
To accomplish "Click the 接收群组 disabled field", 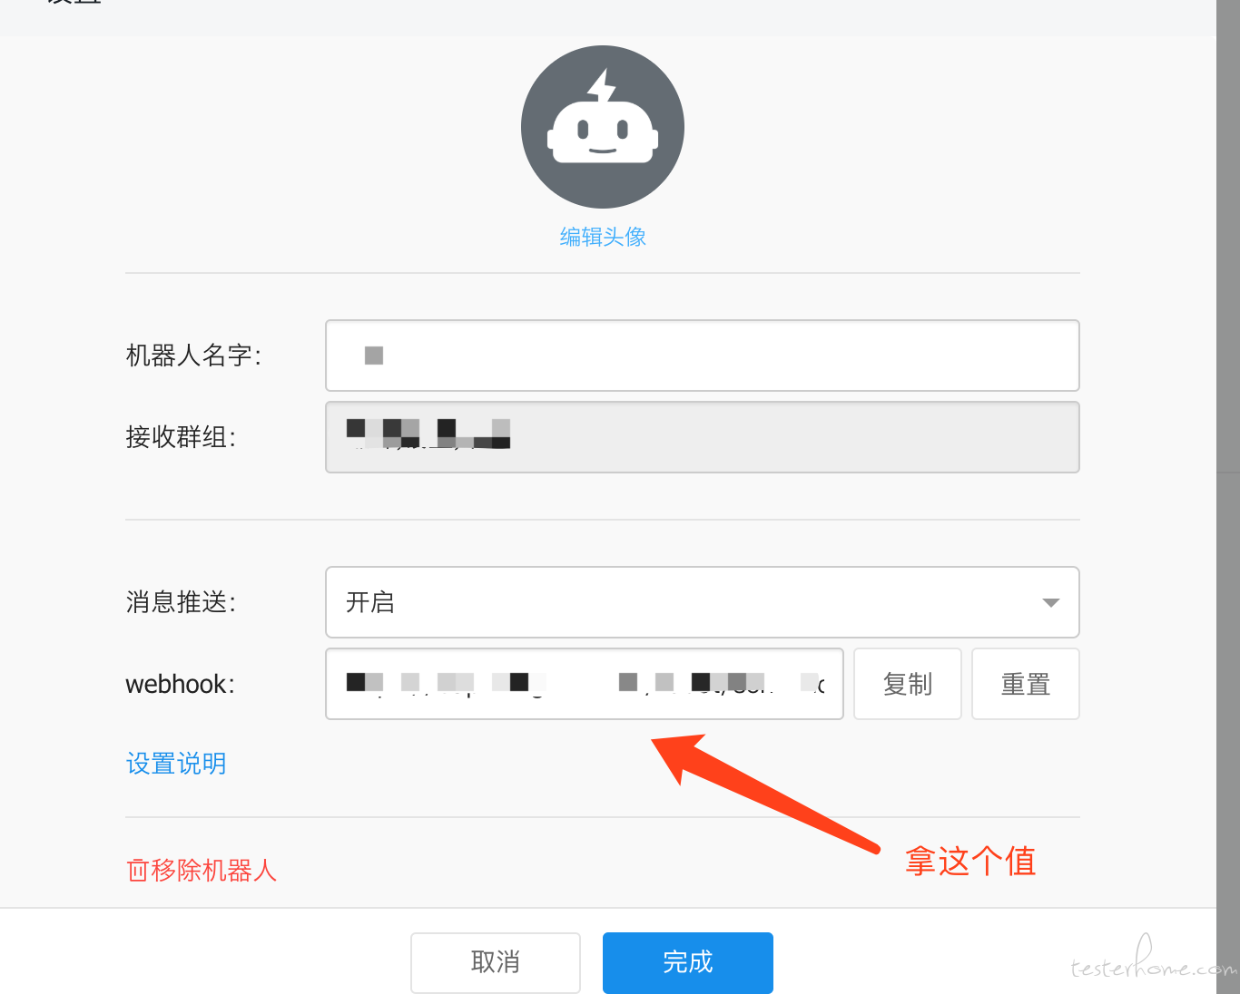I will click(703, 437).
